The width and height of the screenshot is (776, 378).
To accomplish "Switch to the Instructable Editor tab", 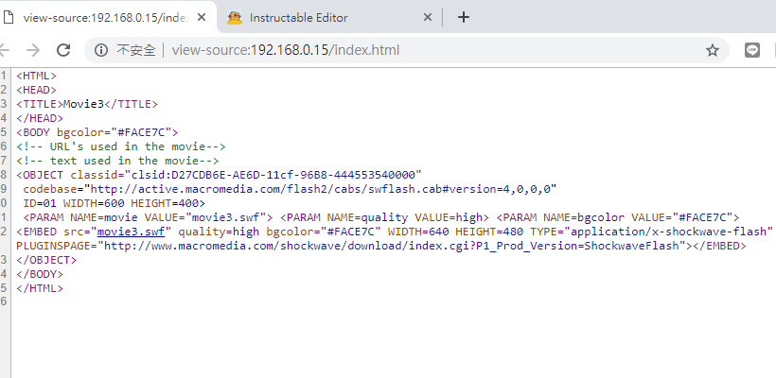I will pyautogui.click(x=329, y=17).
